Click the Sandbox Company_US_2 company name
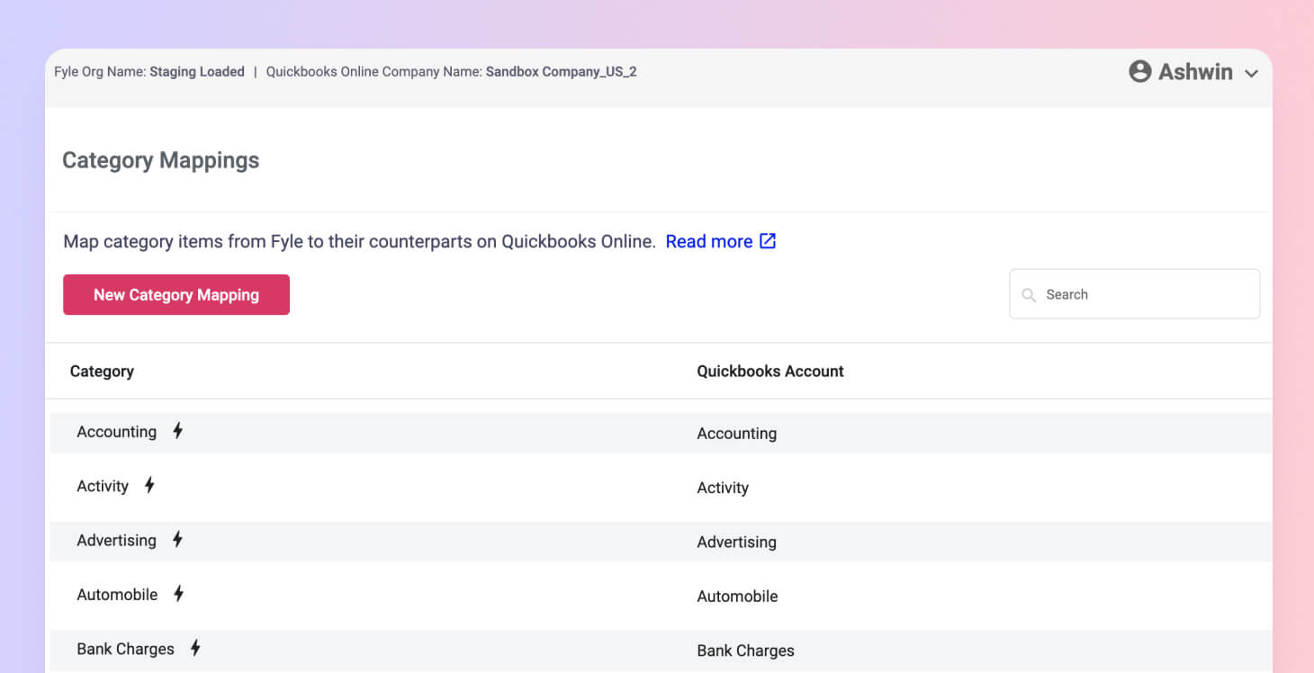The height and width of the screenshot is (673, 1314). pos(562,72)
